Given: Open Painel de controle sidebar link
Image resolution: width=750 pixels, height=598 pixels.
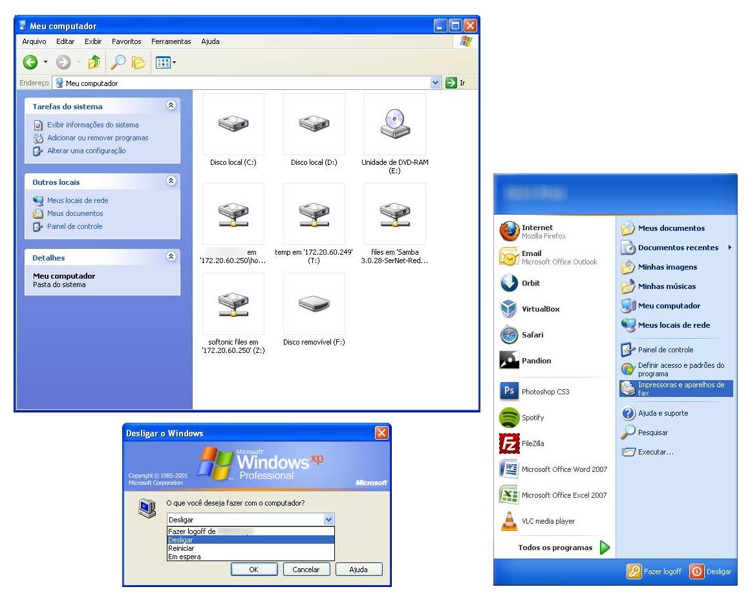Looking at the screenshot, I should click(x=74, y=226).
